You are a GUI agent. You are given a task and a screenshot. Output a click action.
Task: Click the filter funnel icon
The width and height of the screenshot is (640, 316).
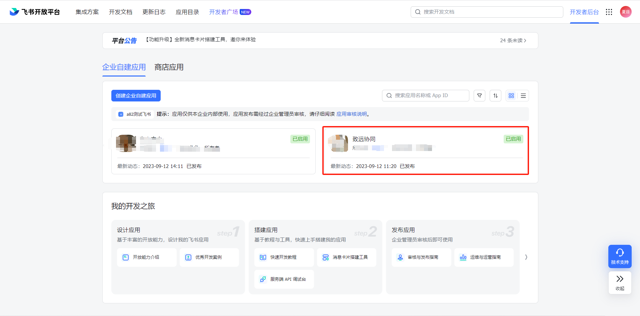coord(479,96)
